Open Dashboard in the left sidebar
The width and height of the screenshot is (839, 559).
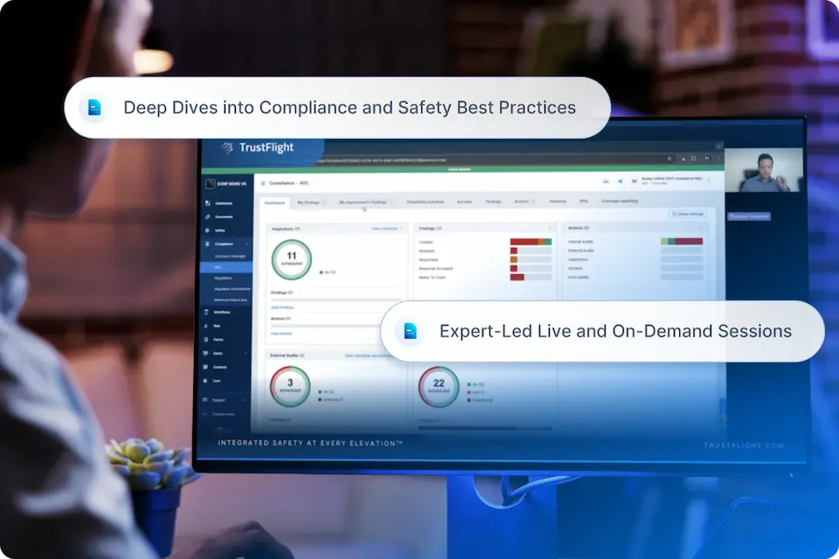(225, 203)
